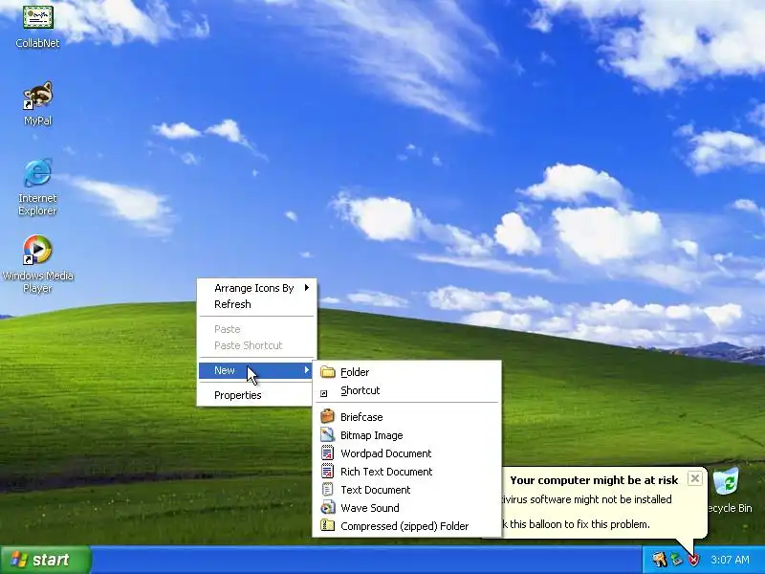Click the Shortcut arrow icon in submenu

(324, 393)
